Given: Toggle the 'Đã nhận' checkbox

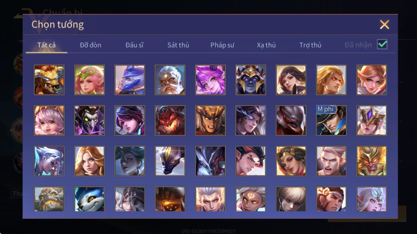Looking at the screenshot, I should coord(382,45).
